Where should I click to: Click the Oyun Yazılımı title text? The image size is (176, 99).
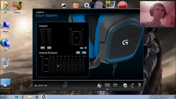point(46,15)
